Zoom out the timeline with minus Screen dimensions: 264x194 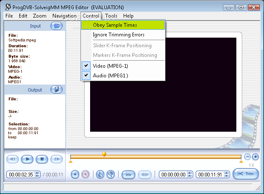247,157
